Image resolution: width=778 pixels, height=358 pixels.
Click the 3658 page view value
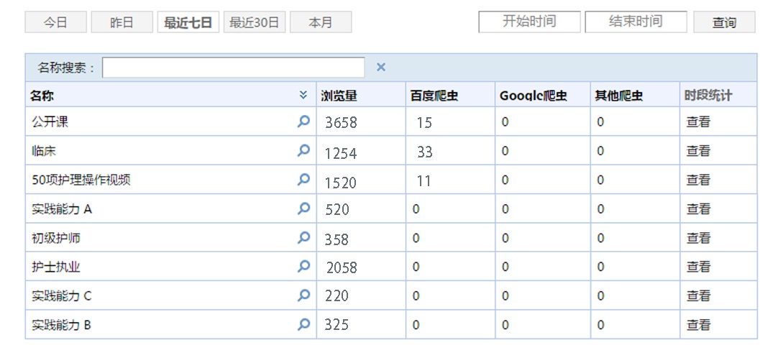pyautogui.click(x=341, y=122)
